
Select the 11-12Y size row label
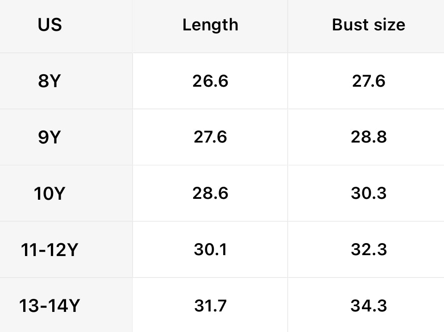tap(50, 249)
